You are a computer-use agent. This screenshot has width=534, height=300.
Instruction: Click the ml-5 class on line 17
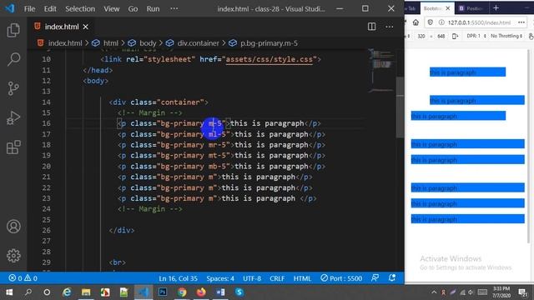[217, 134]
